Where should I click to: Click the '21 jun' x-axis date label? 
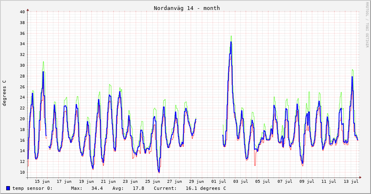(x=108, y=182)
